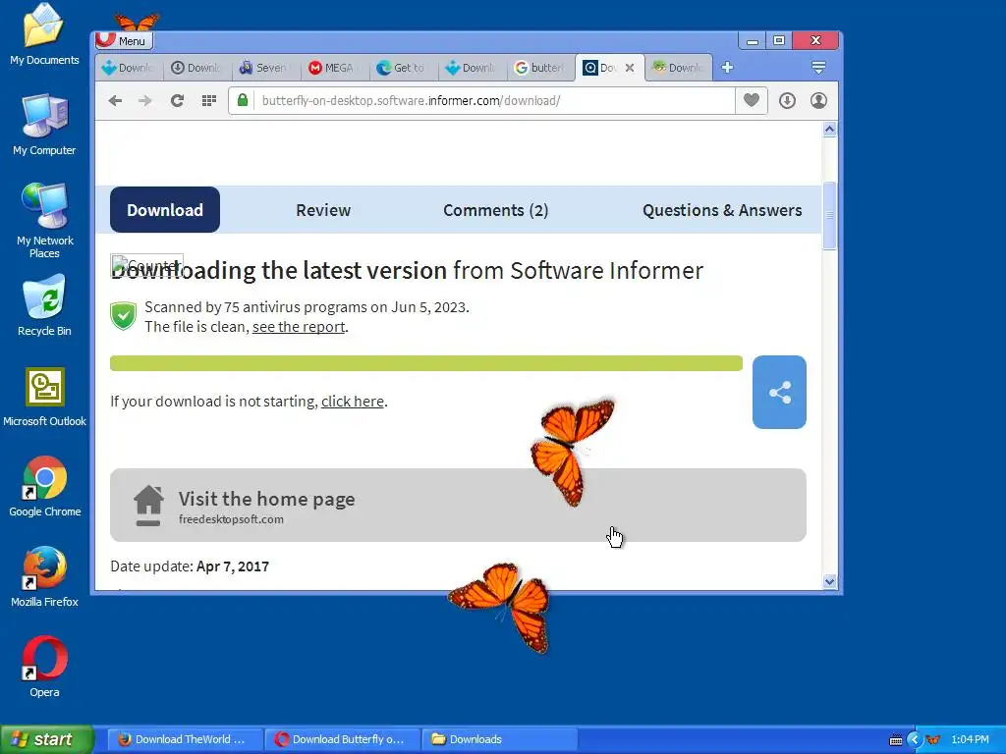The width and height of the screenshot is (1006, 754).
Task: Close the active Software Informer tab
Action: click(630, 68)
